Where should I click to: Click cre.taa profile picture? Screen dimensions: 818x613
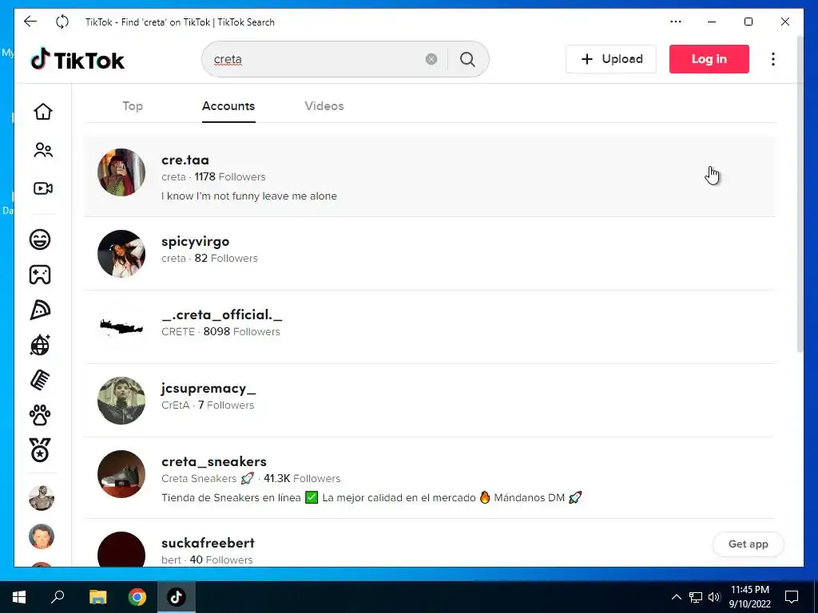(x=121, y=172)
